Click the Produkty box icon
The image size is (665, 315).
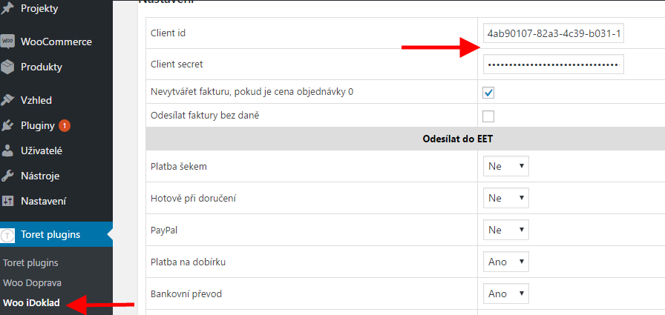tap(7, 67)
